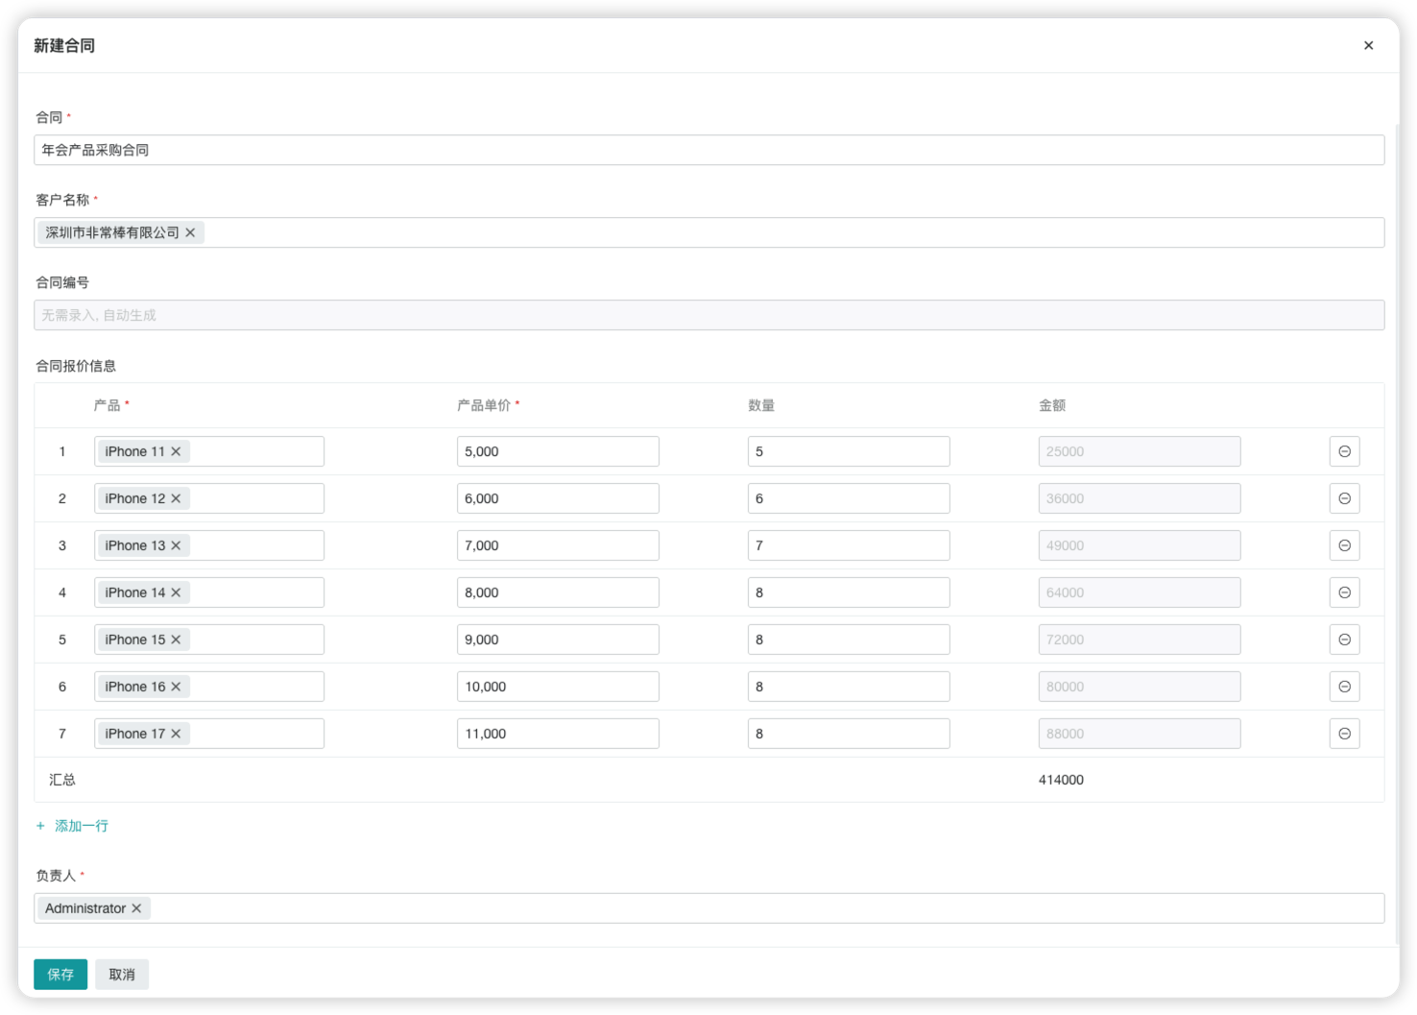
Task: Edit unit price 11,000 field
Action: point(558,734)
